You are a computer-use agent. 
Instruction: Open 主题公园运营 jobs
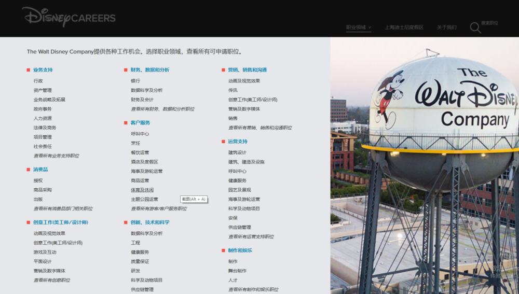[x=144, y=199]
